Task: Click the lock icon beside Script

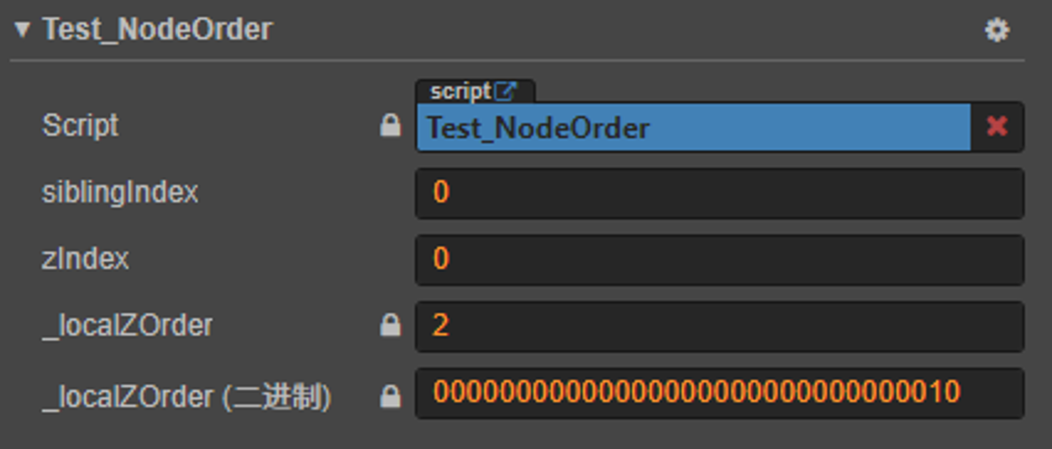Action: coord(390,126)
